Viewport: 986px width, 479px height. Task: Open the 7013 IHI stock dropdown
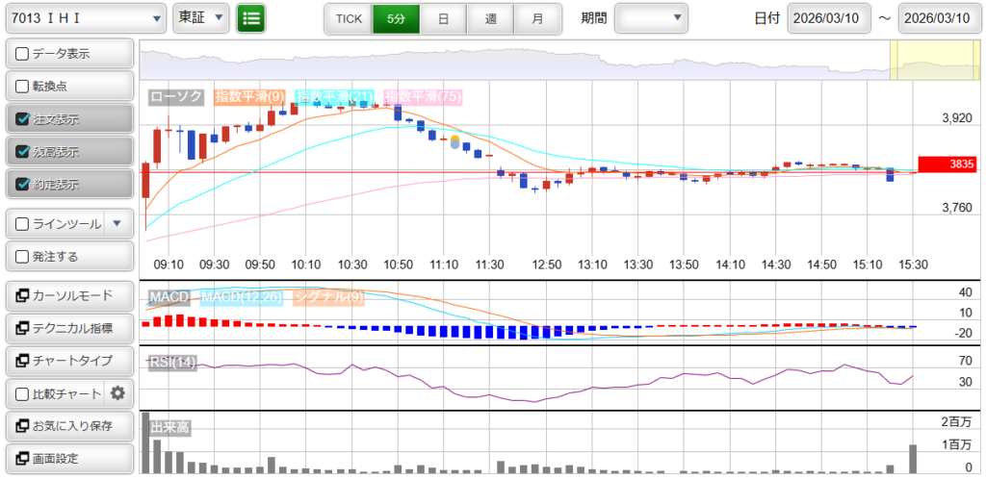(x=85, y=18)
